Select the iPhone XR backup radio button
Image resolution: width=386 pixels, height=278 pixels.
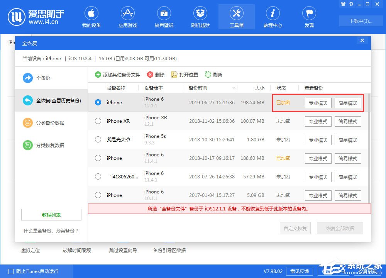pyautogui.click(x=98, y=121)
